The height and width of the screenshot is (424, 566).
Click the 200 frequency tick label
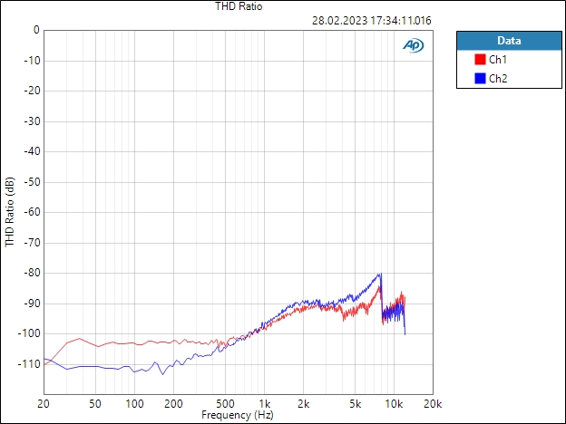click(x=173, y=404)
